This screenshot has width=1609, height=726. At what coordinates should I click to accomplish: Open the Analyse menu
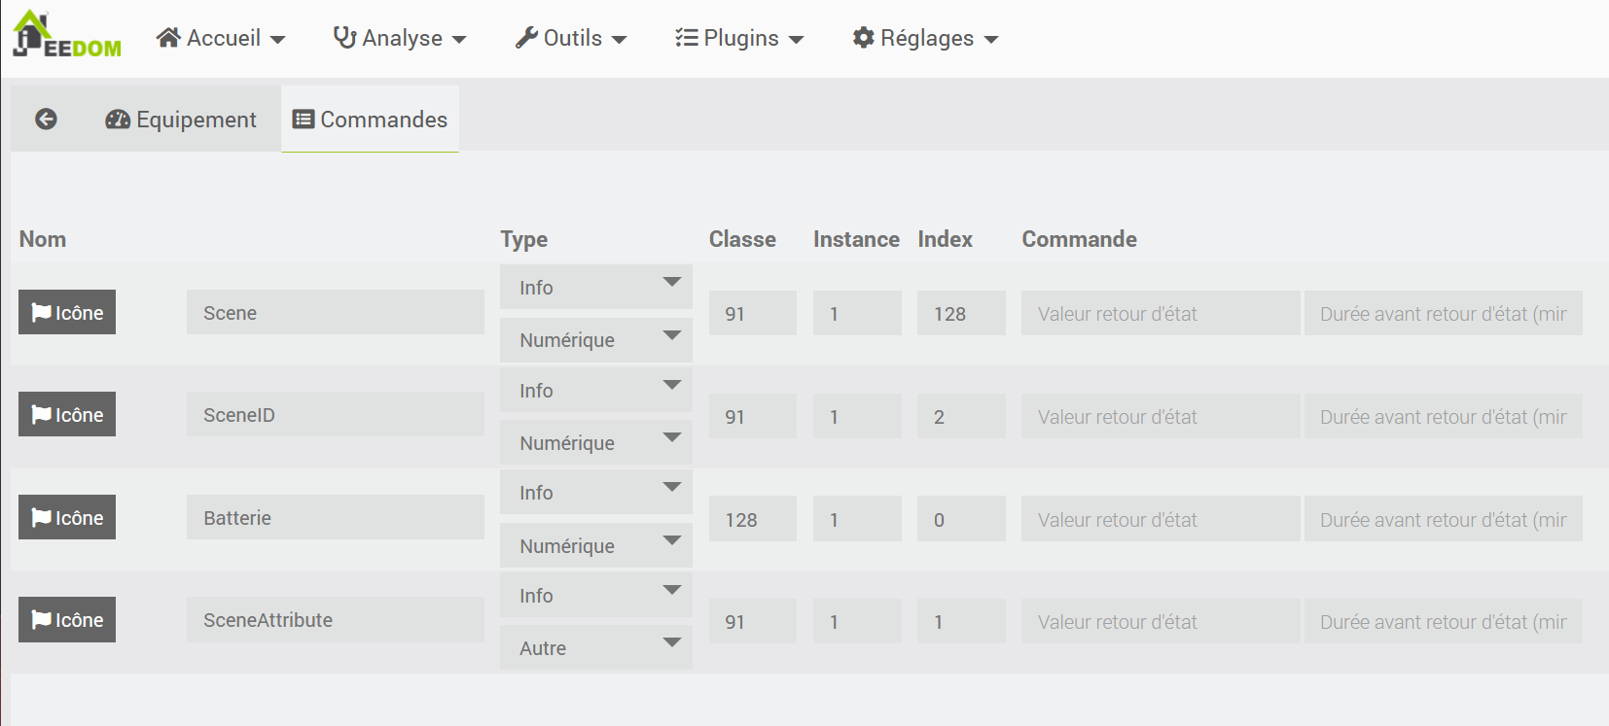400,38
